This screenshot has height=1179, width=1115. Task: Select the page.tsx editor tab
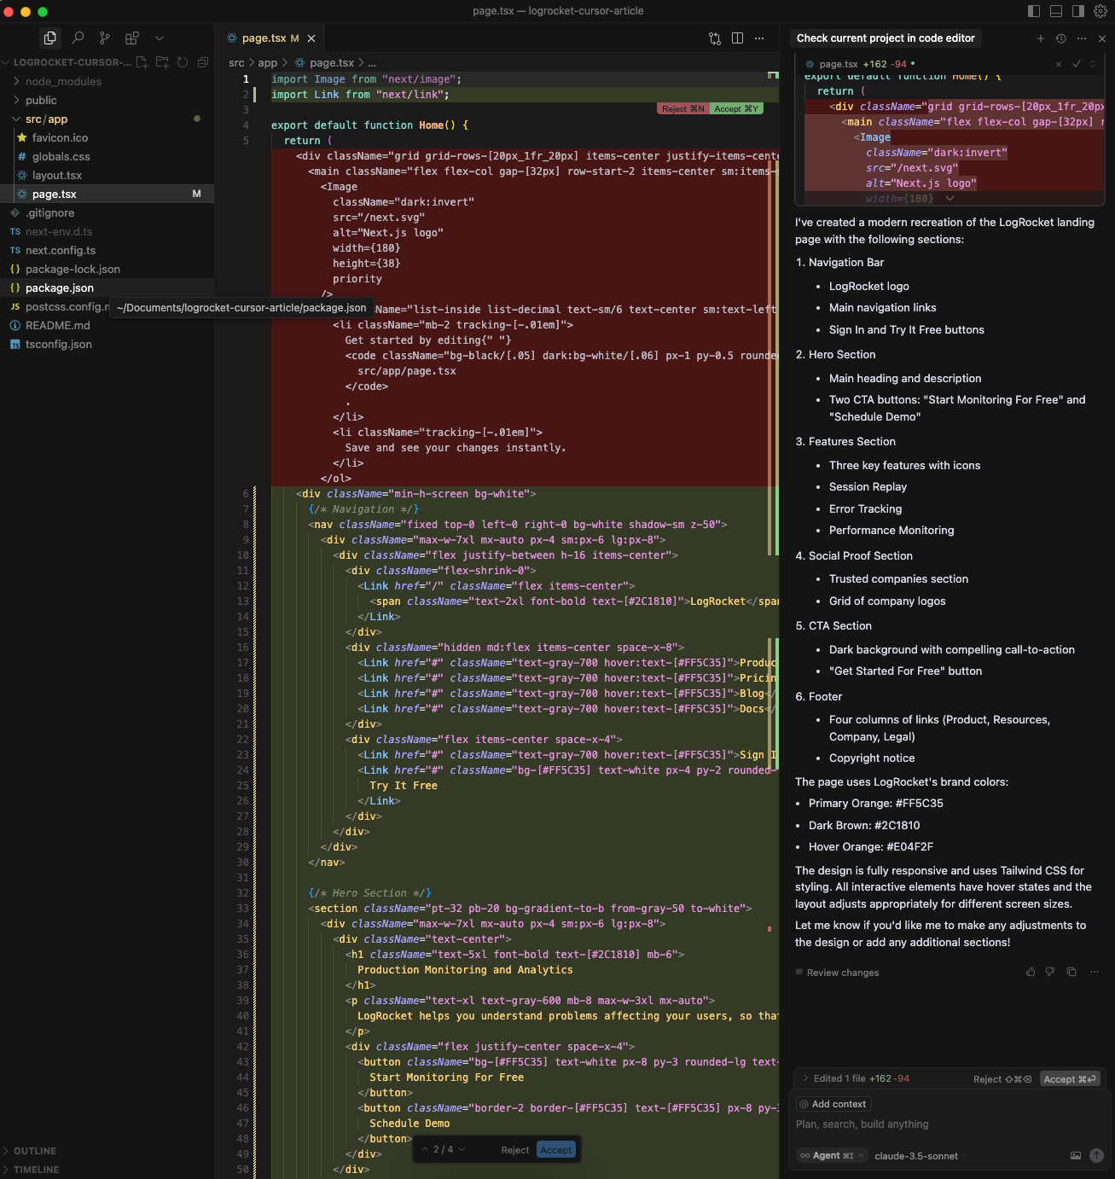tap(270, 38)
